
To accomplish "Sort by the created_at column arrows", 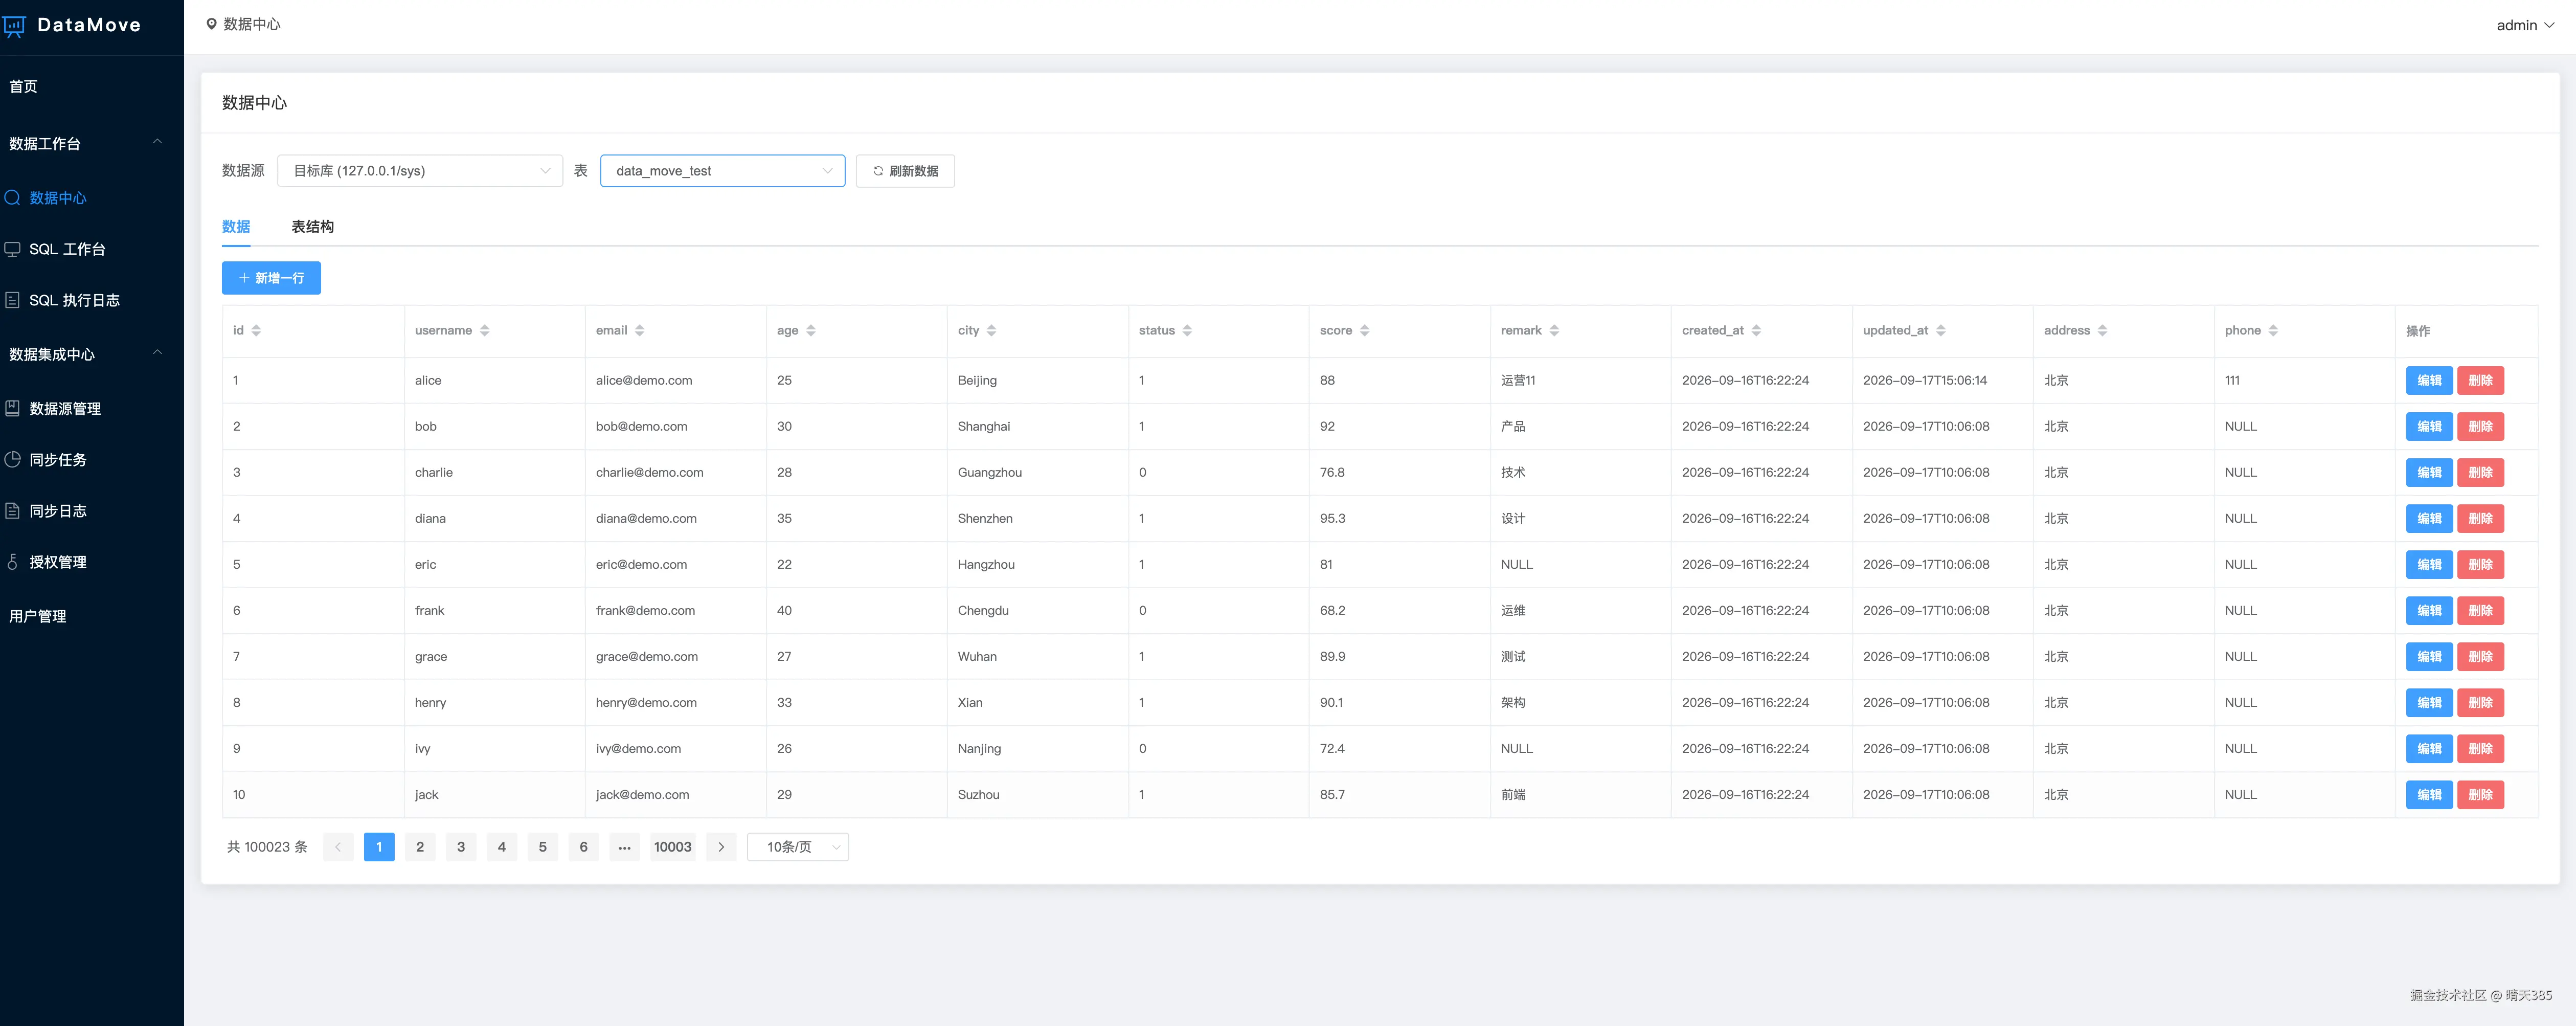I will point(1757,331).
